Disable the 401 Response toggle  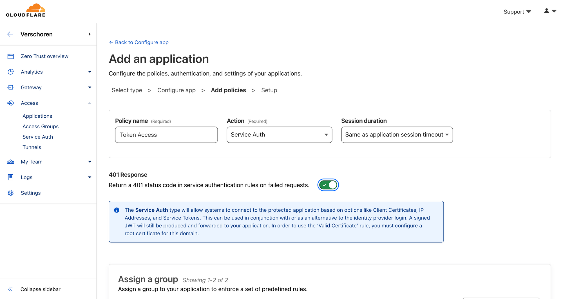tap(328, 185)
